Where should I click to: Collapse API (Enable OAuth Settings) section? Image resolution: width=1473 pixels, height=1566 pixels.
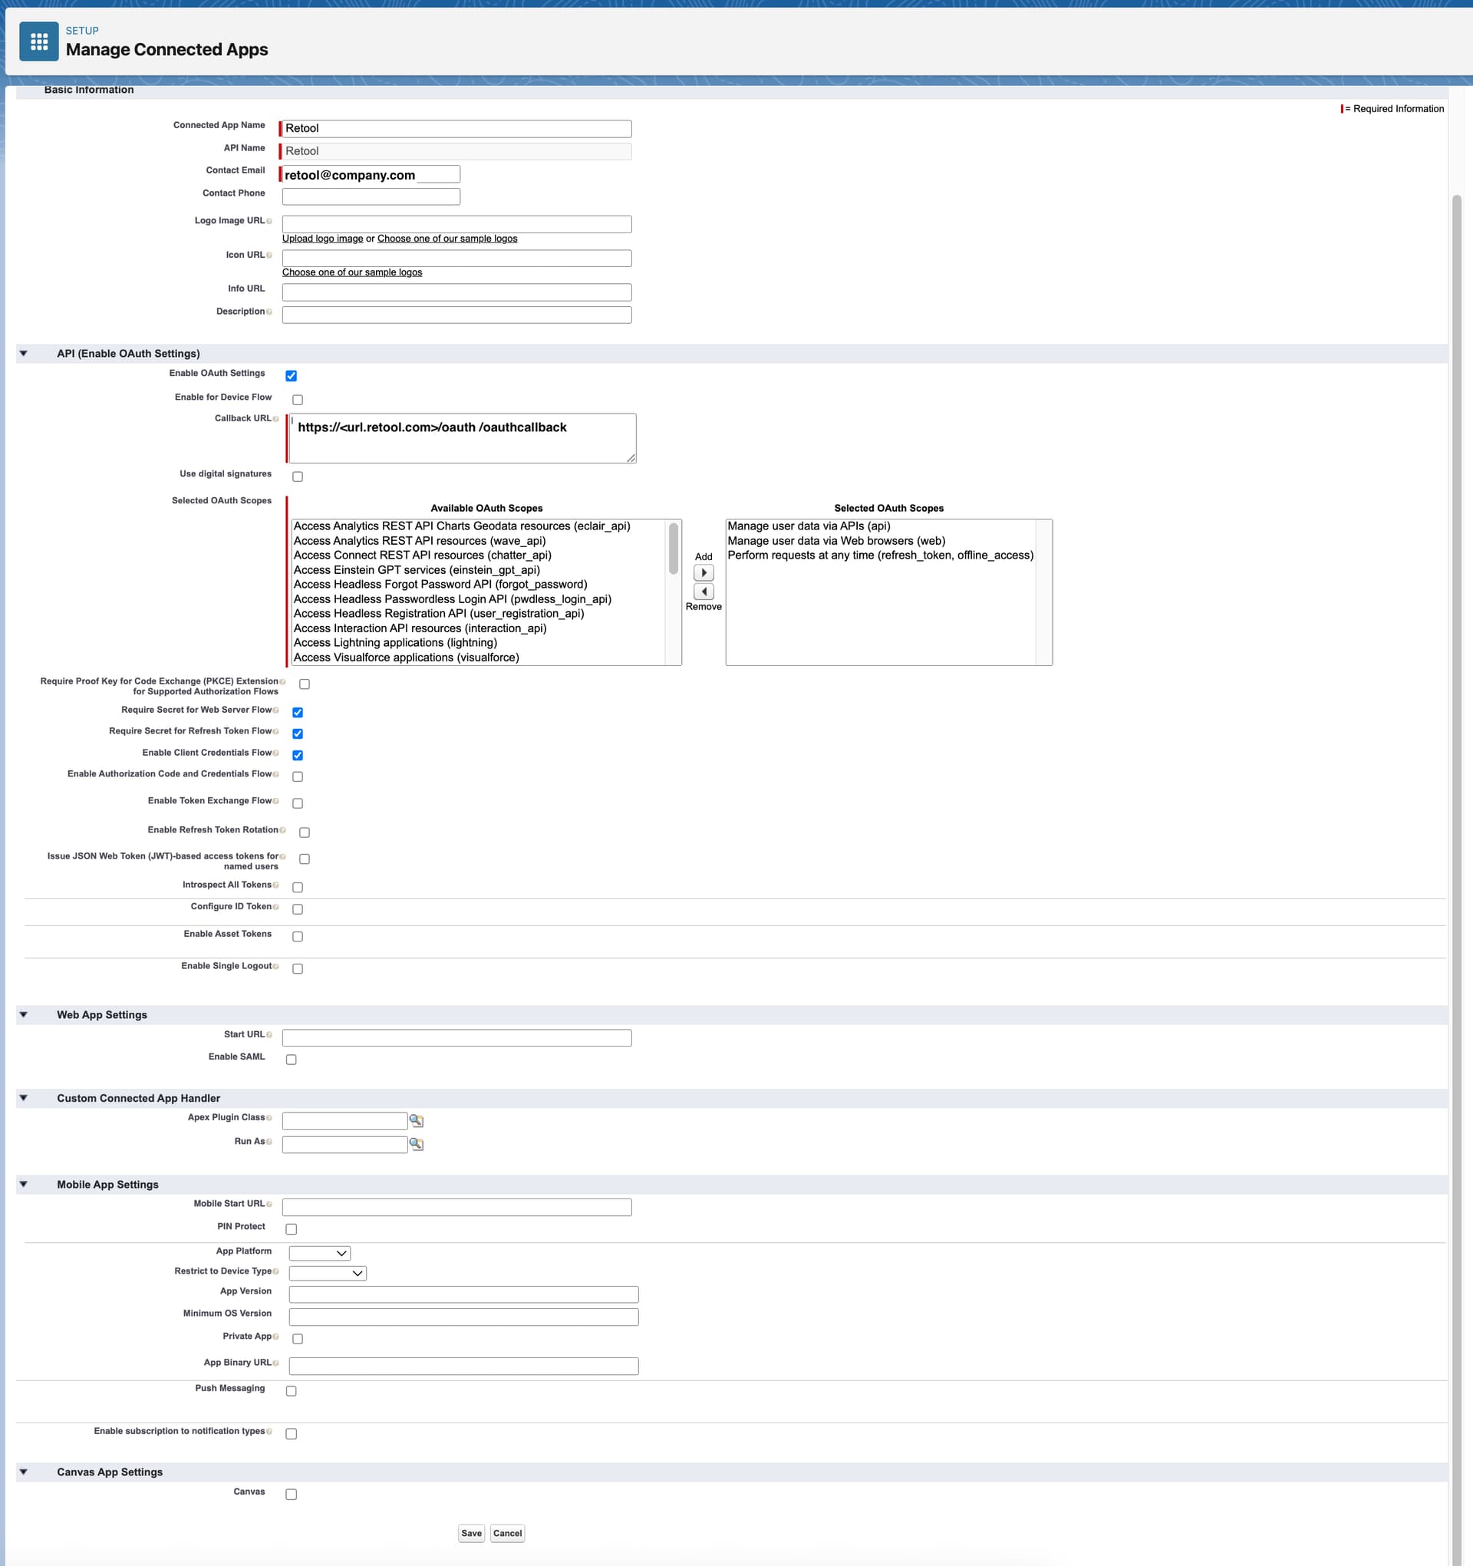(24, 354)
